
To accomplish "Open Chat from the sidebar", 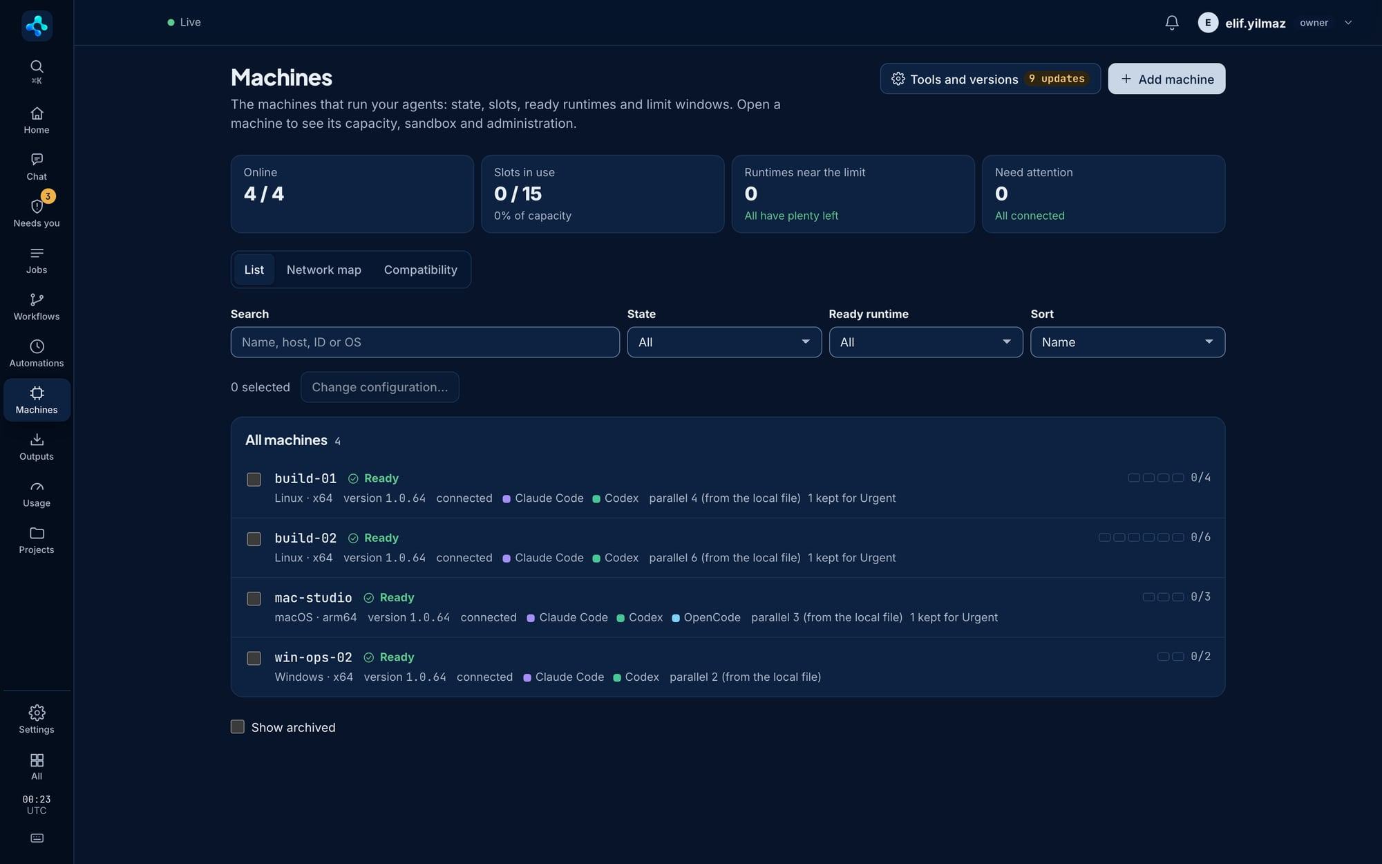I will [x=37, y=167].
